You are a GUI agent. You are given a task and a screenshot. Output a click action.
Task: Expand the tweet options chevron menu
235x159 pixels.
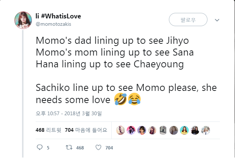click(x=217, y=20)
